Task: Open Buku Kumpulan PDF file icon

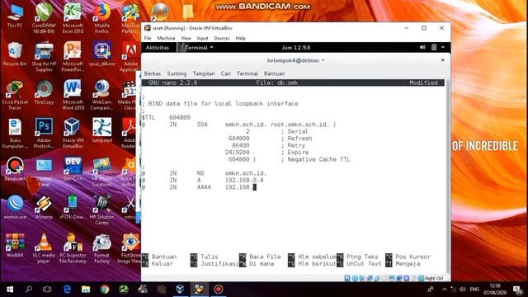Action: 15,134
